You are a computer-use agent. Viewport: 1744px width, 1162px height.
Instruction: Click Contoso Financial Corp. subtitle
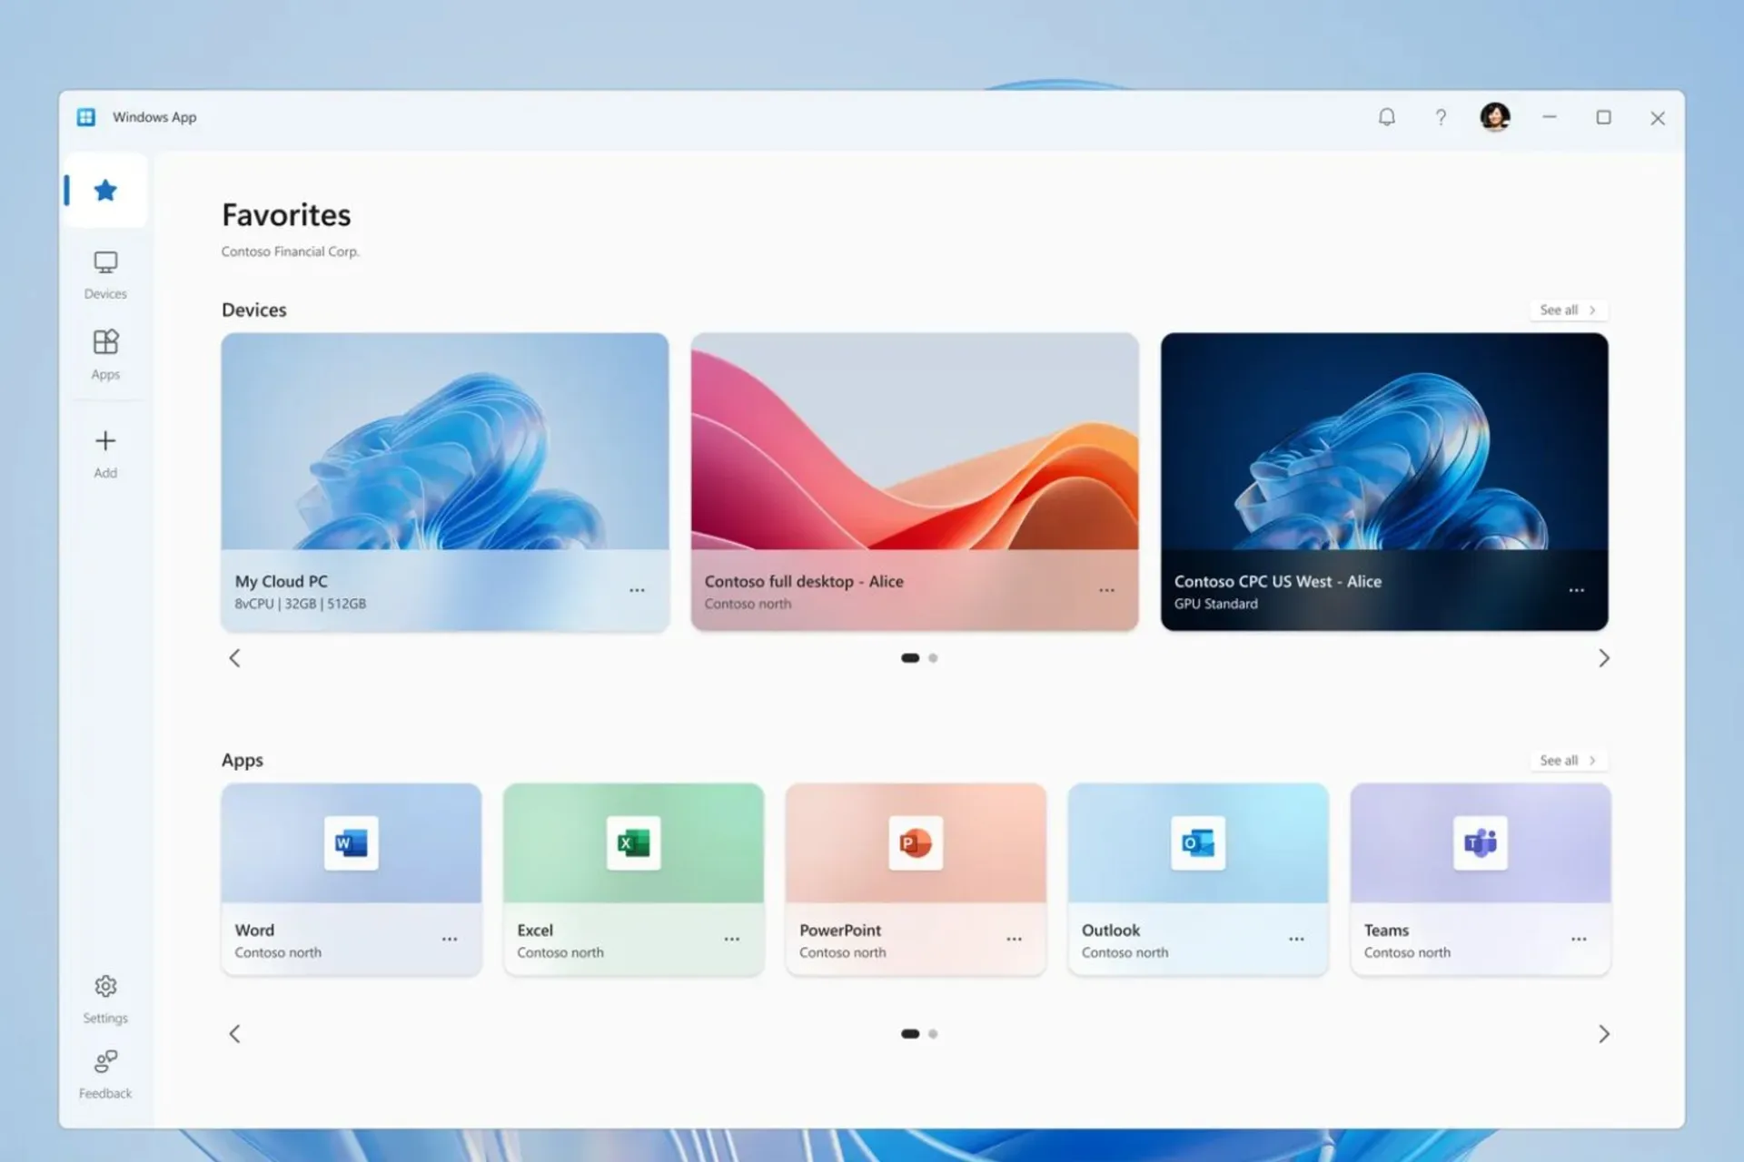pyautogui.click(x=291, y=251)
